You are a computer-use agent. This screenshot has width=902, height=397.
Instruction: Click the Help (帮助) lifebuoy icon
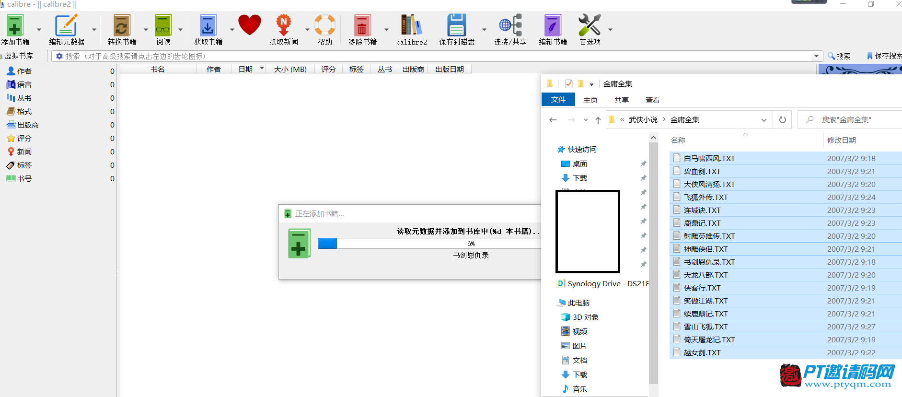click(x=325, y=25)
